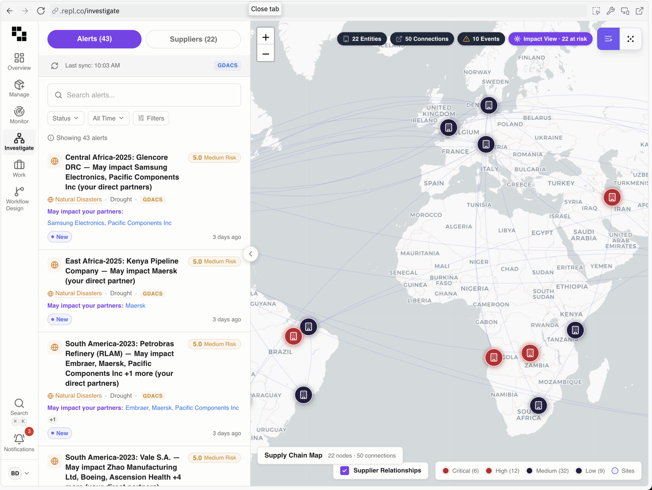The width and height of the screenshot is (652, 490).
Task: Switch to scatter graph view icon
Action: (x=630, y=39)
